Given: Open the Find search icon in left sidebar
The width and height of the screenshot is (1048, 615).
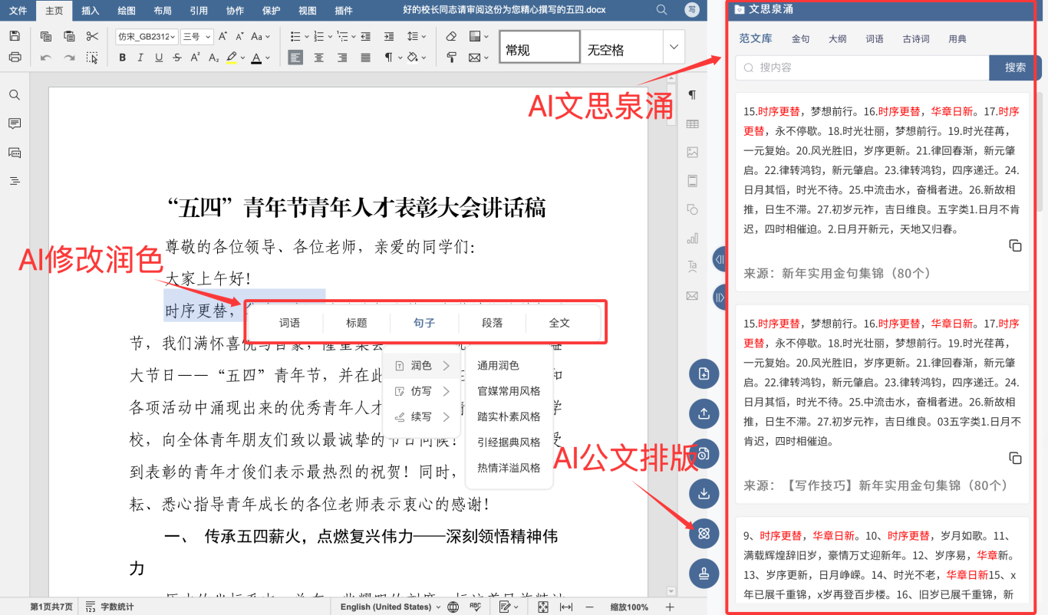Looking at the screenshot, I should [15, 95].
